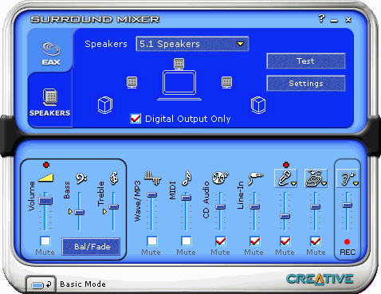Minimize the Surround Mixer window
Image resolution: width=381 pixels, height=294 pixels.
pos(334,20)
